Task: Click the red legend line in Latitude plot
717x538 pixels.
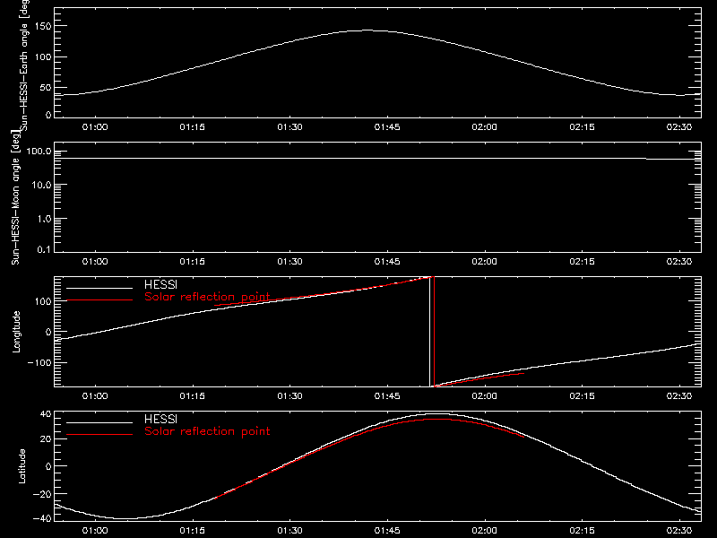Action: [x=99, y=434]
